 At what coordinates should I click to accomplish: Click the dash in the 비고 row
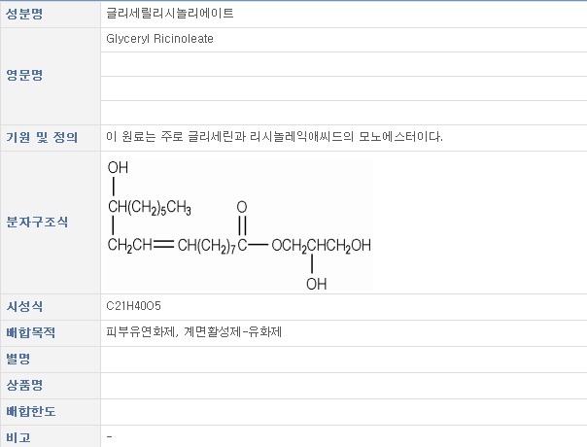click(110, 436)
